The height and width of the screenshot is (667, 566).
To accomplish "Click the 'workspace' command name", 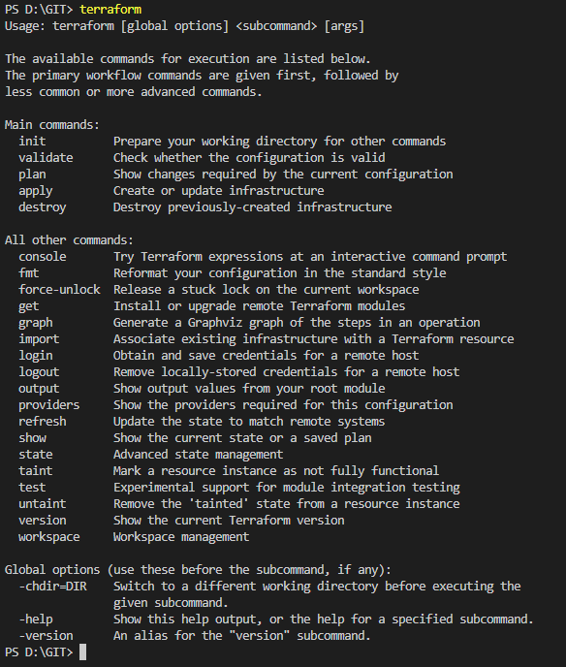I will tap(48, 537).
